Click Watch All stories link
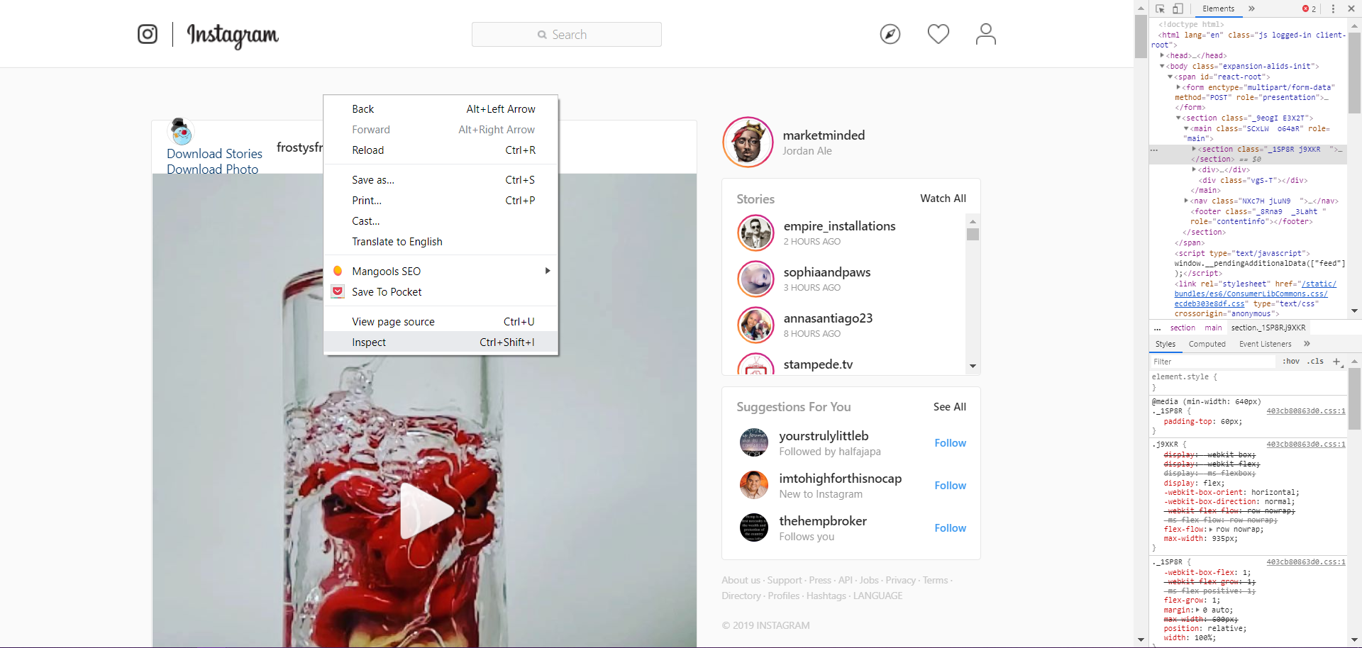Screen dimensions: 1362x648 click(x=943, y=199)
